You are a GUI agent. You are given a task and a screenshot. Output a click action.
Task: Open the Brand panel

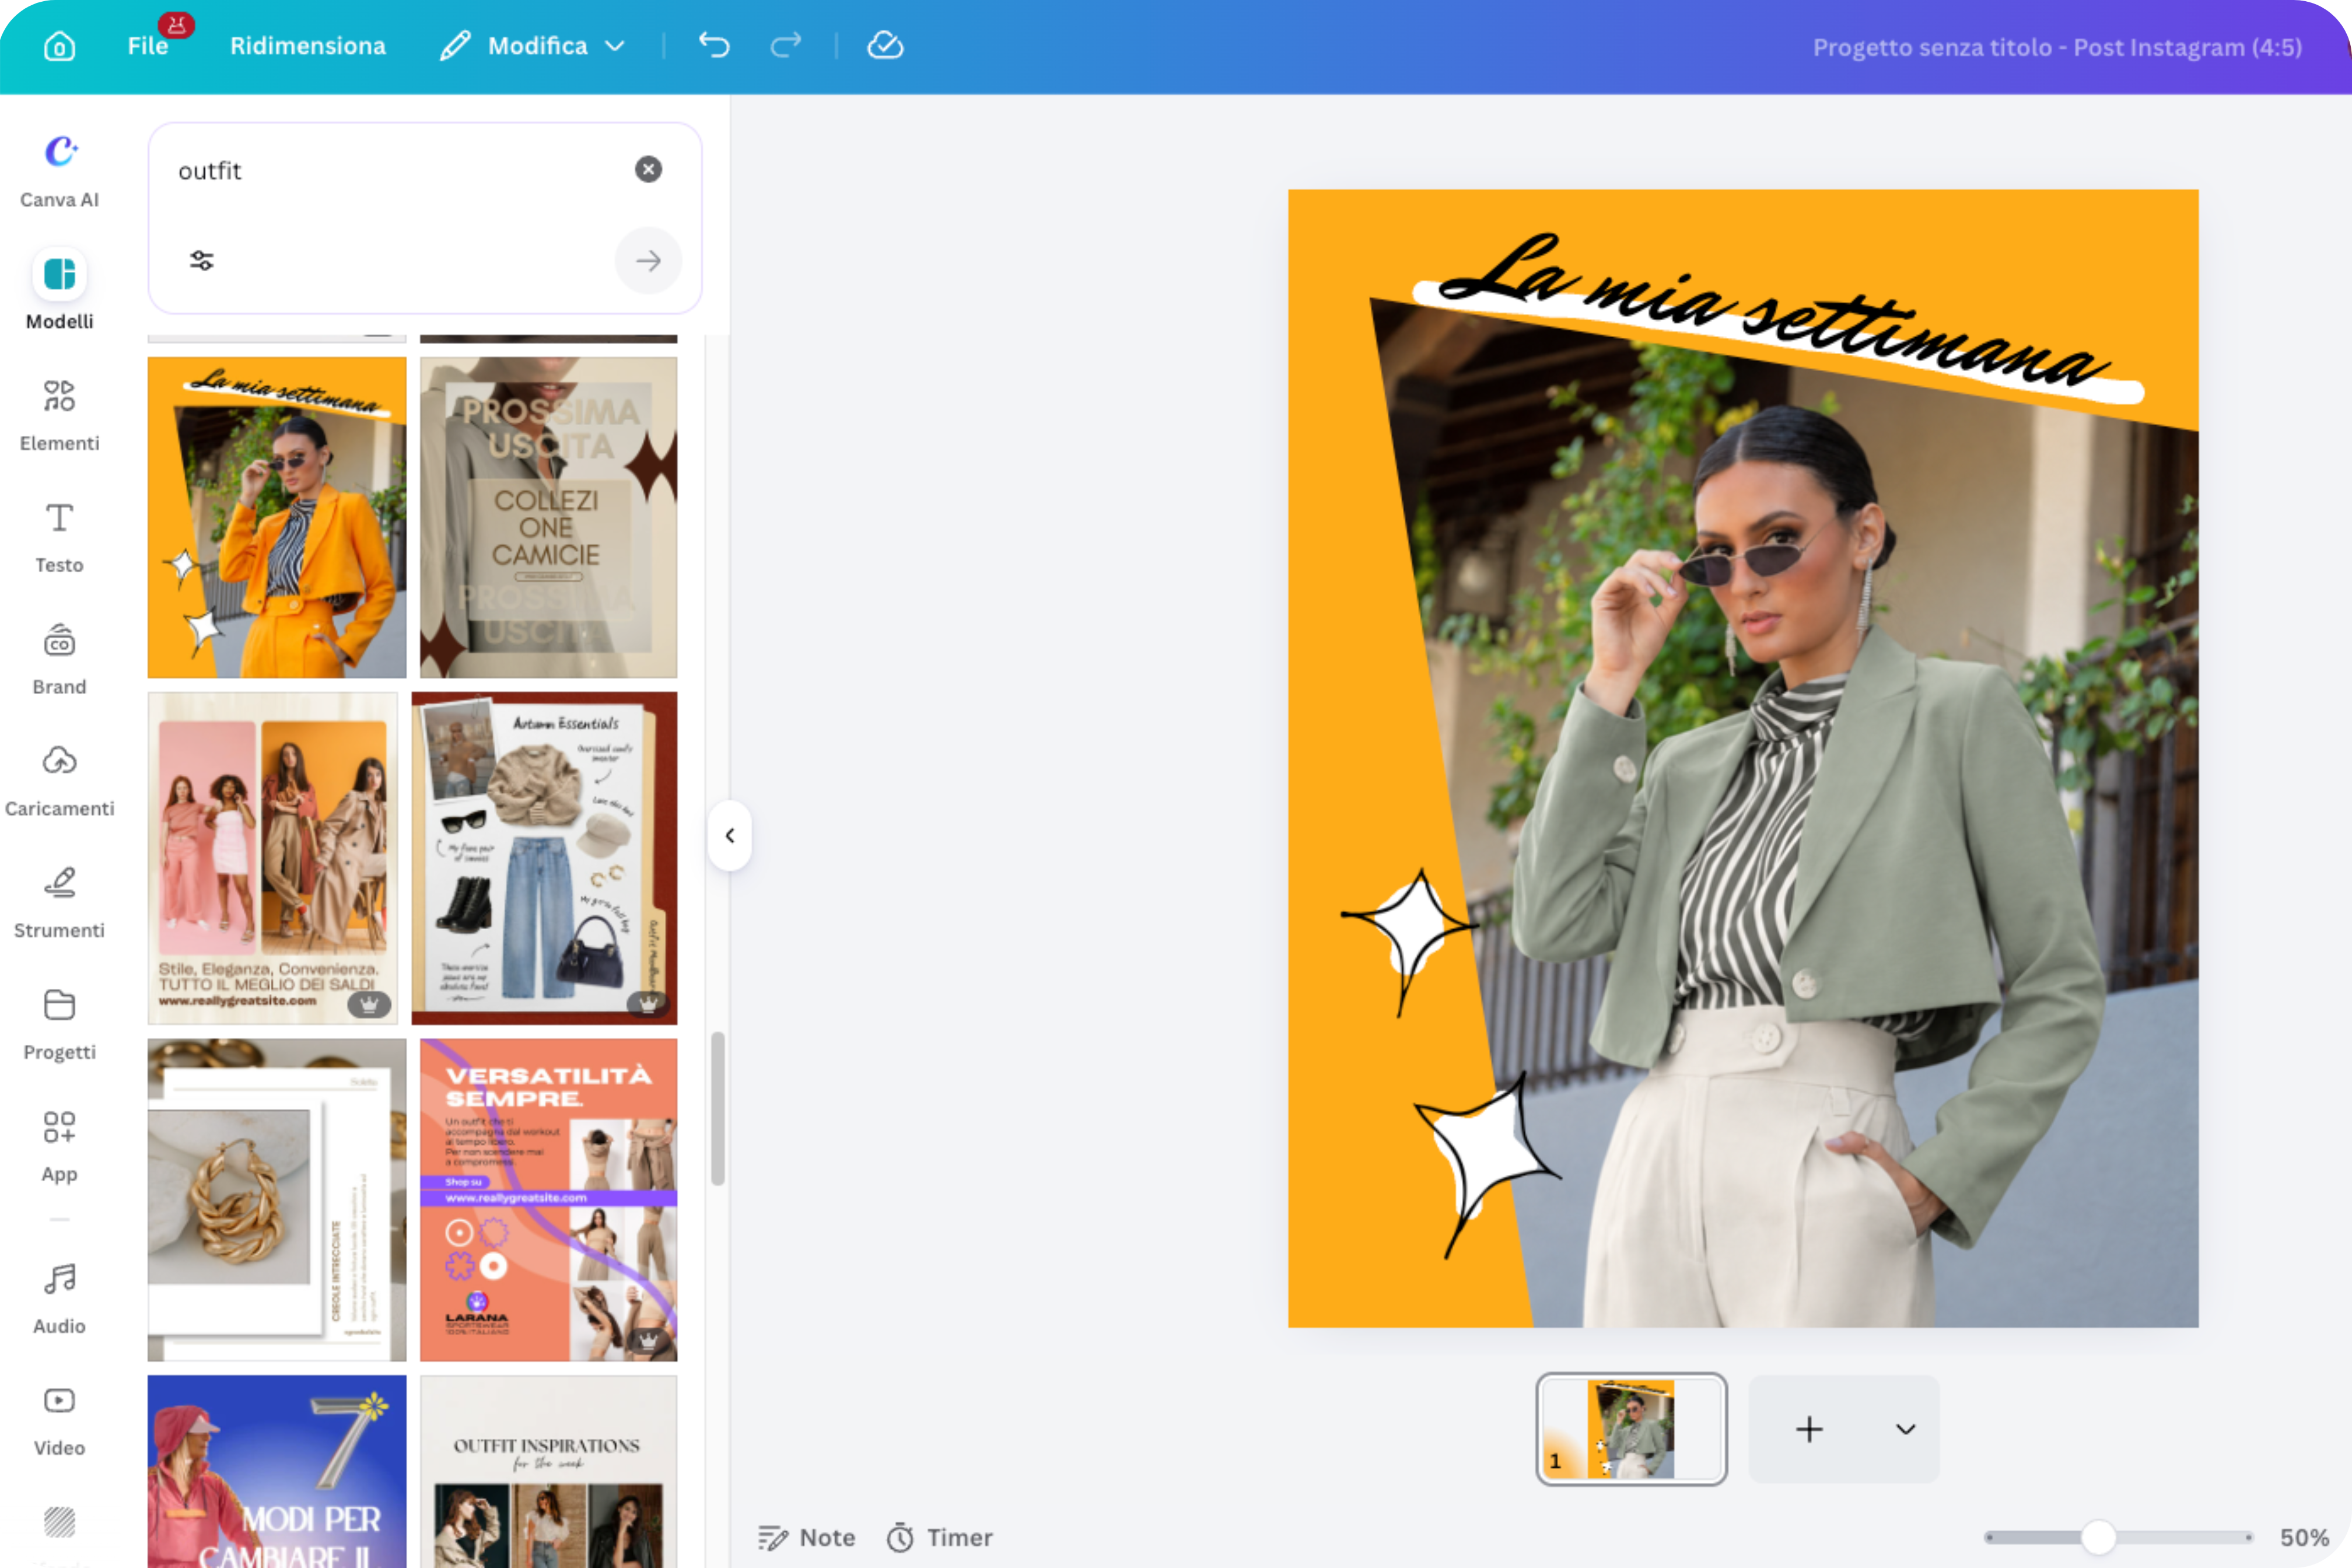coord(59,659)
